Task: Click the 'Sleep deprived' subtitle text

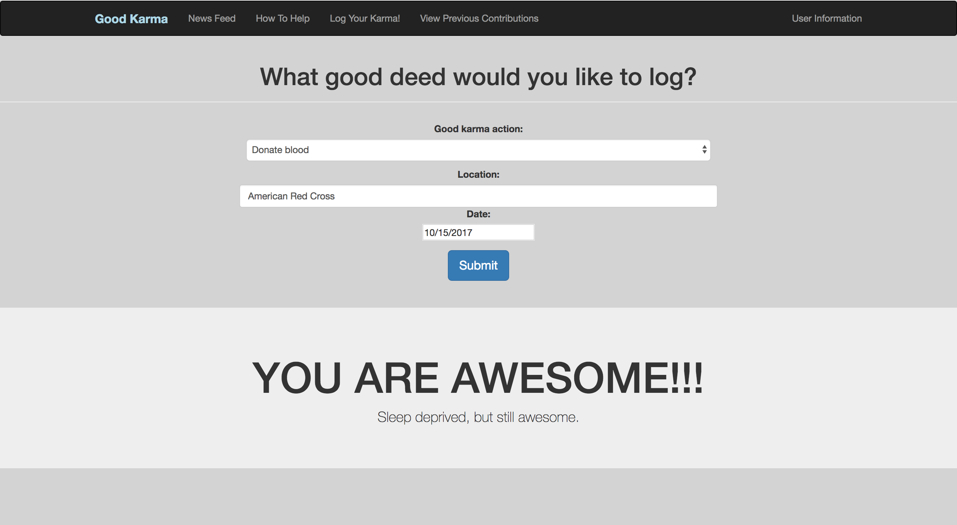Action: [x=478, y=417]
